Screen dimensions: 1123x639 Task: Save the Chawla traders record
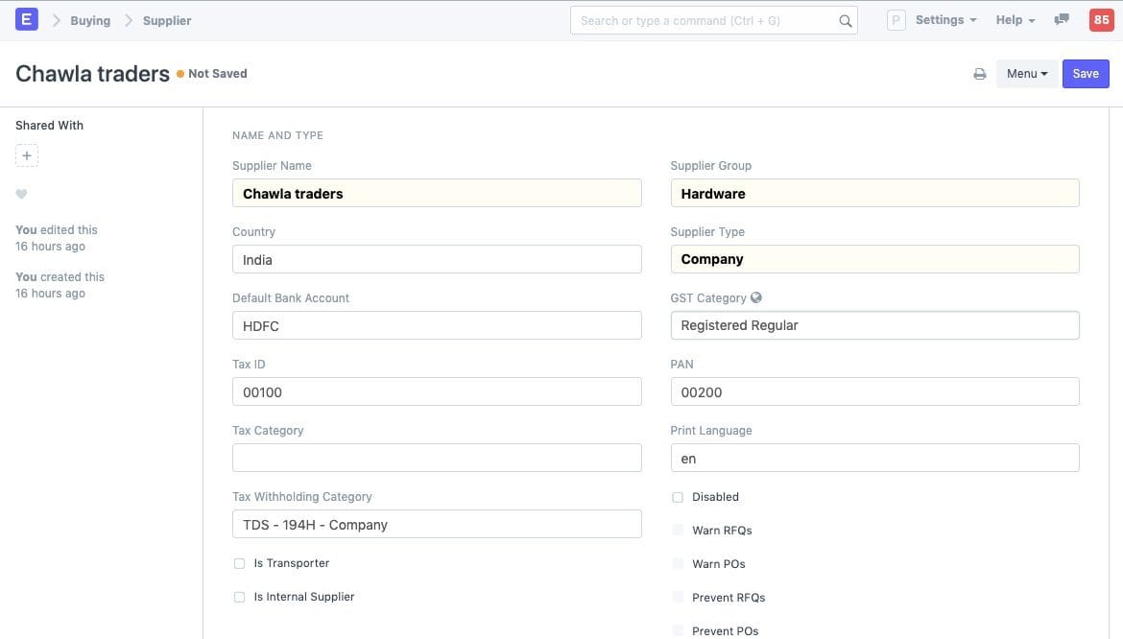pos(1086,73)
